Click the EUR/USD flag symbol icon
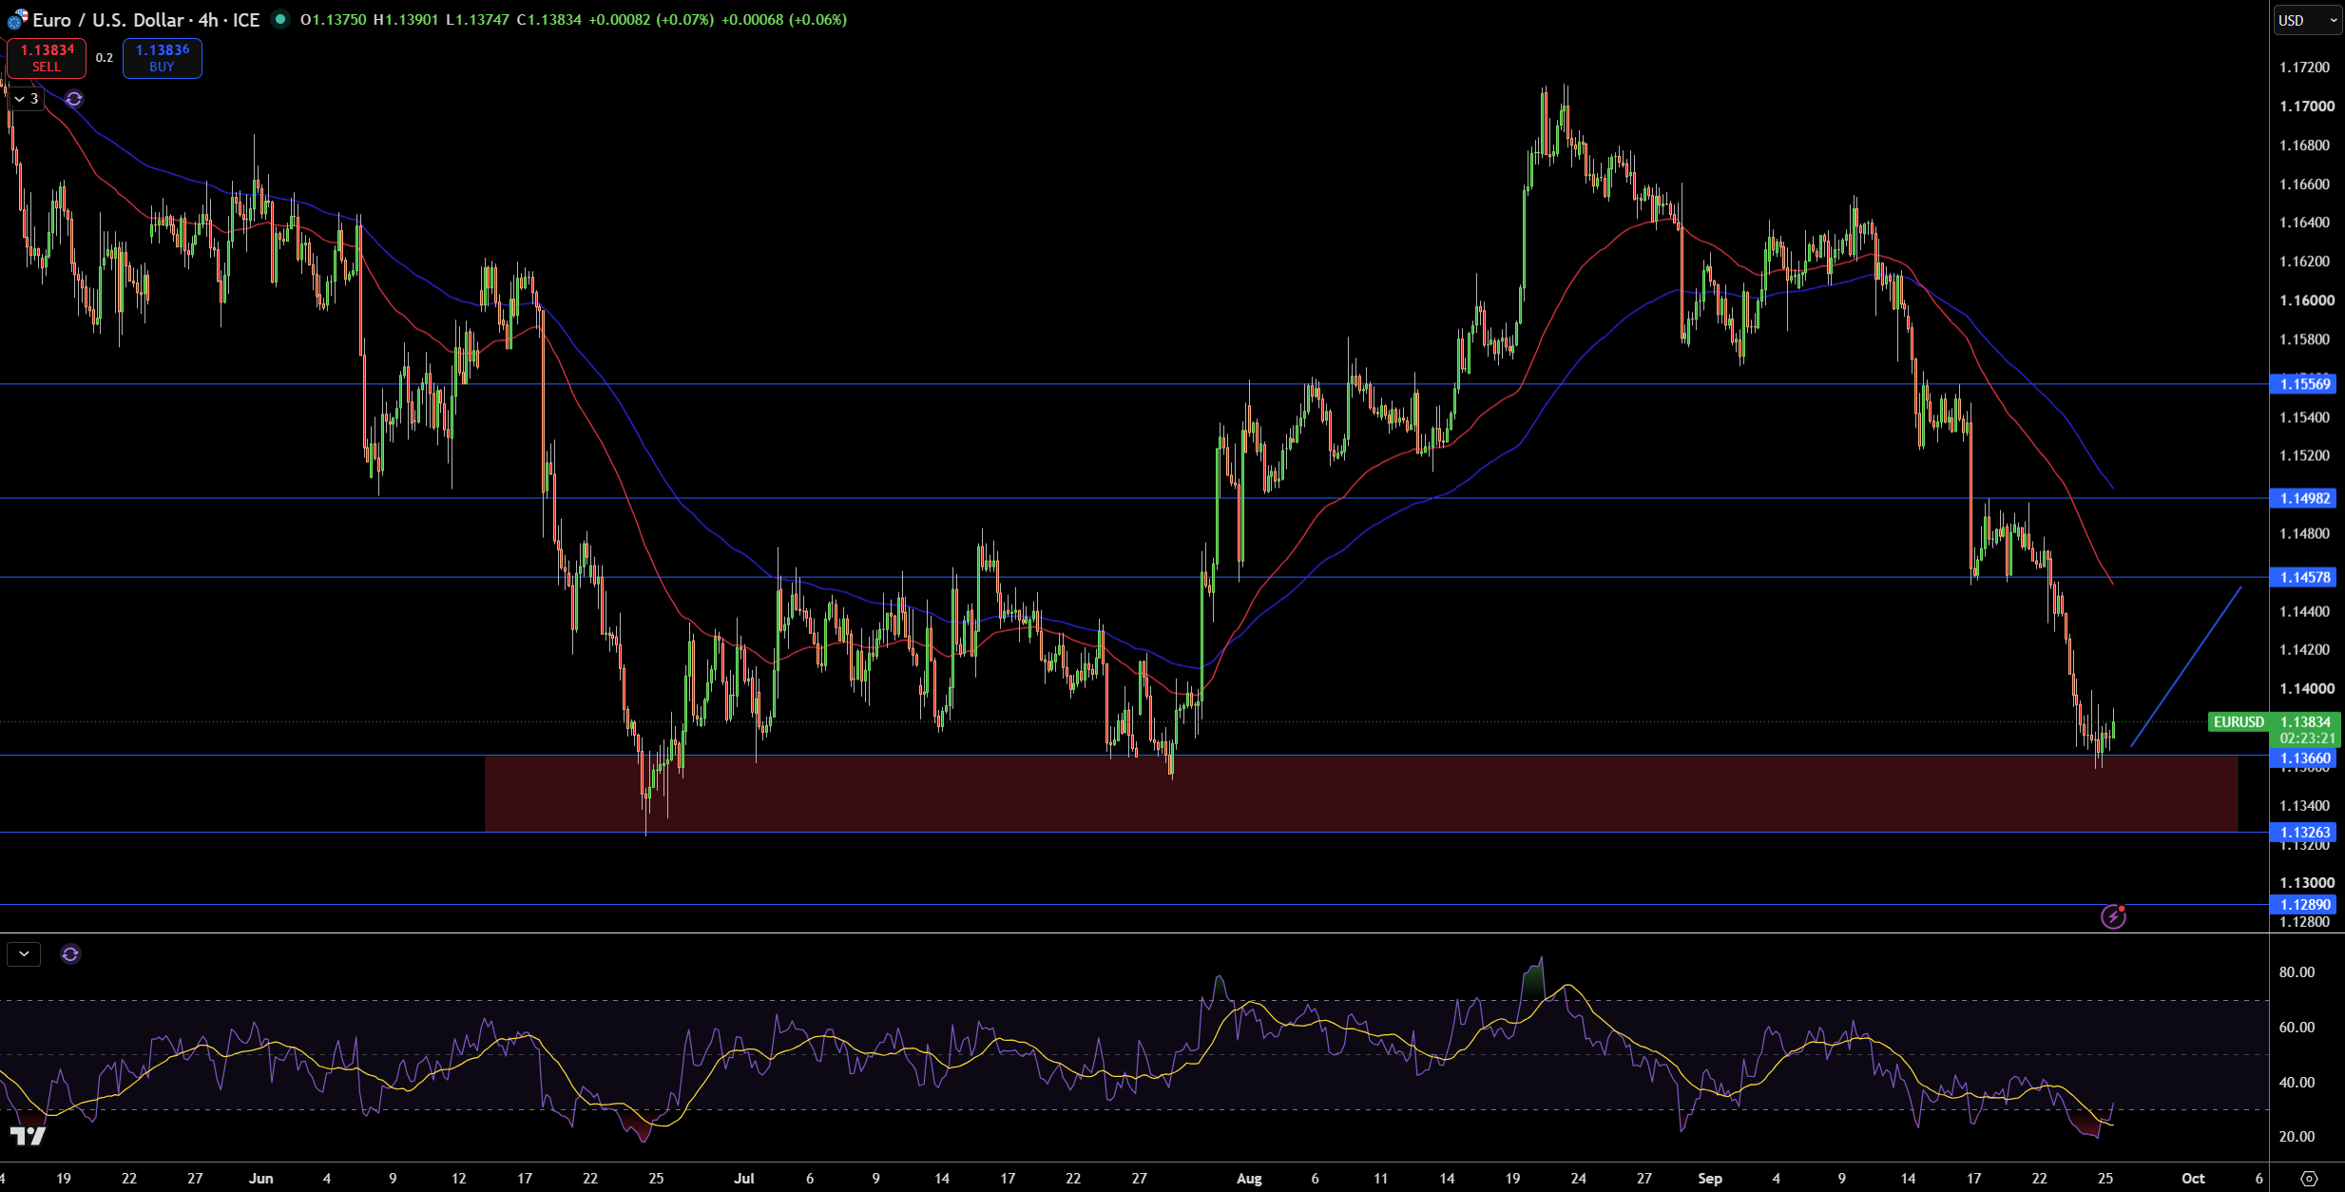2345x1192 pixels. [x=17, y=19]
